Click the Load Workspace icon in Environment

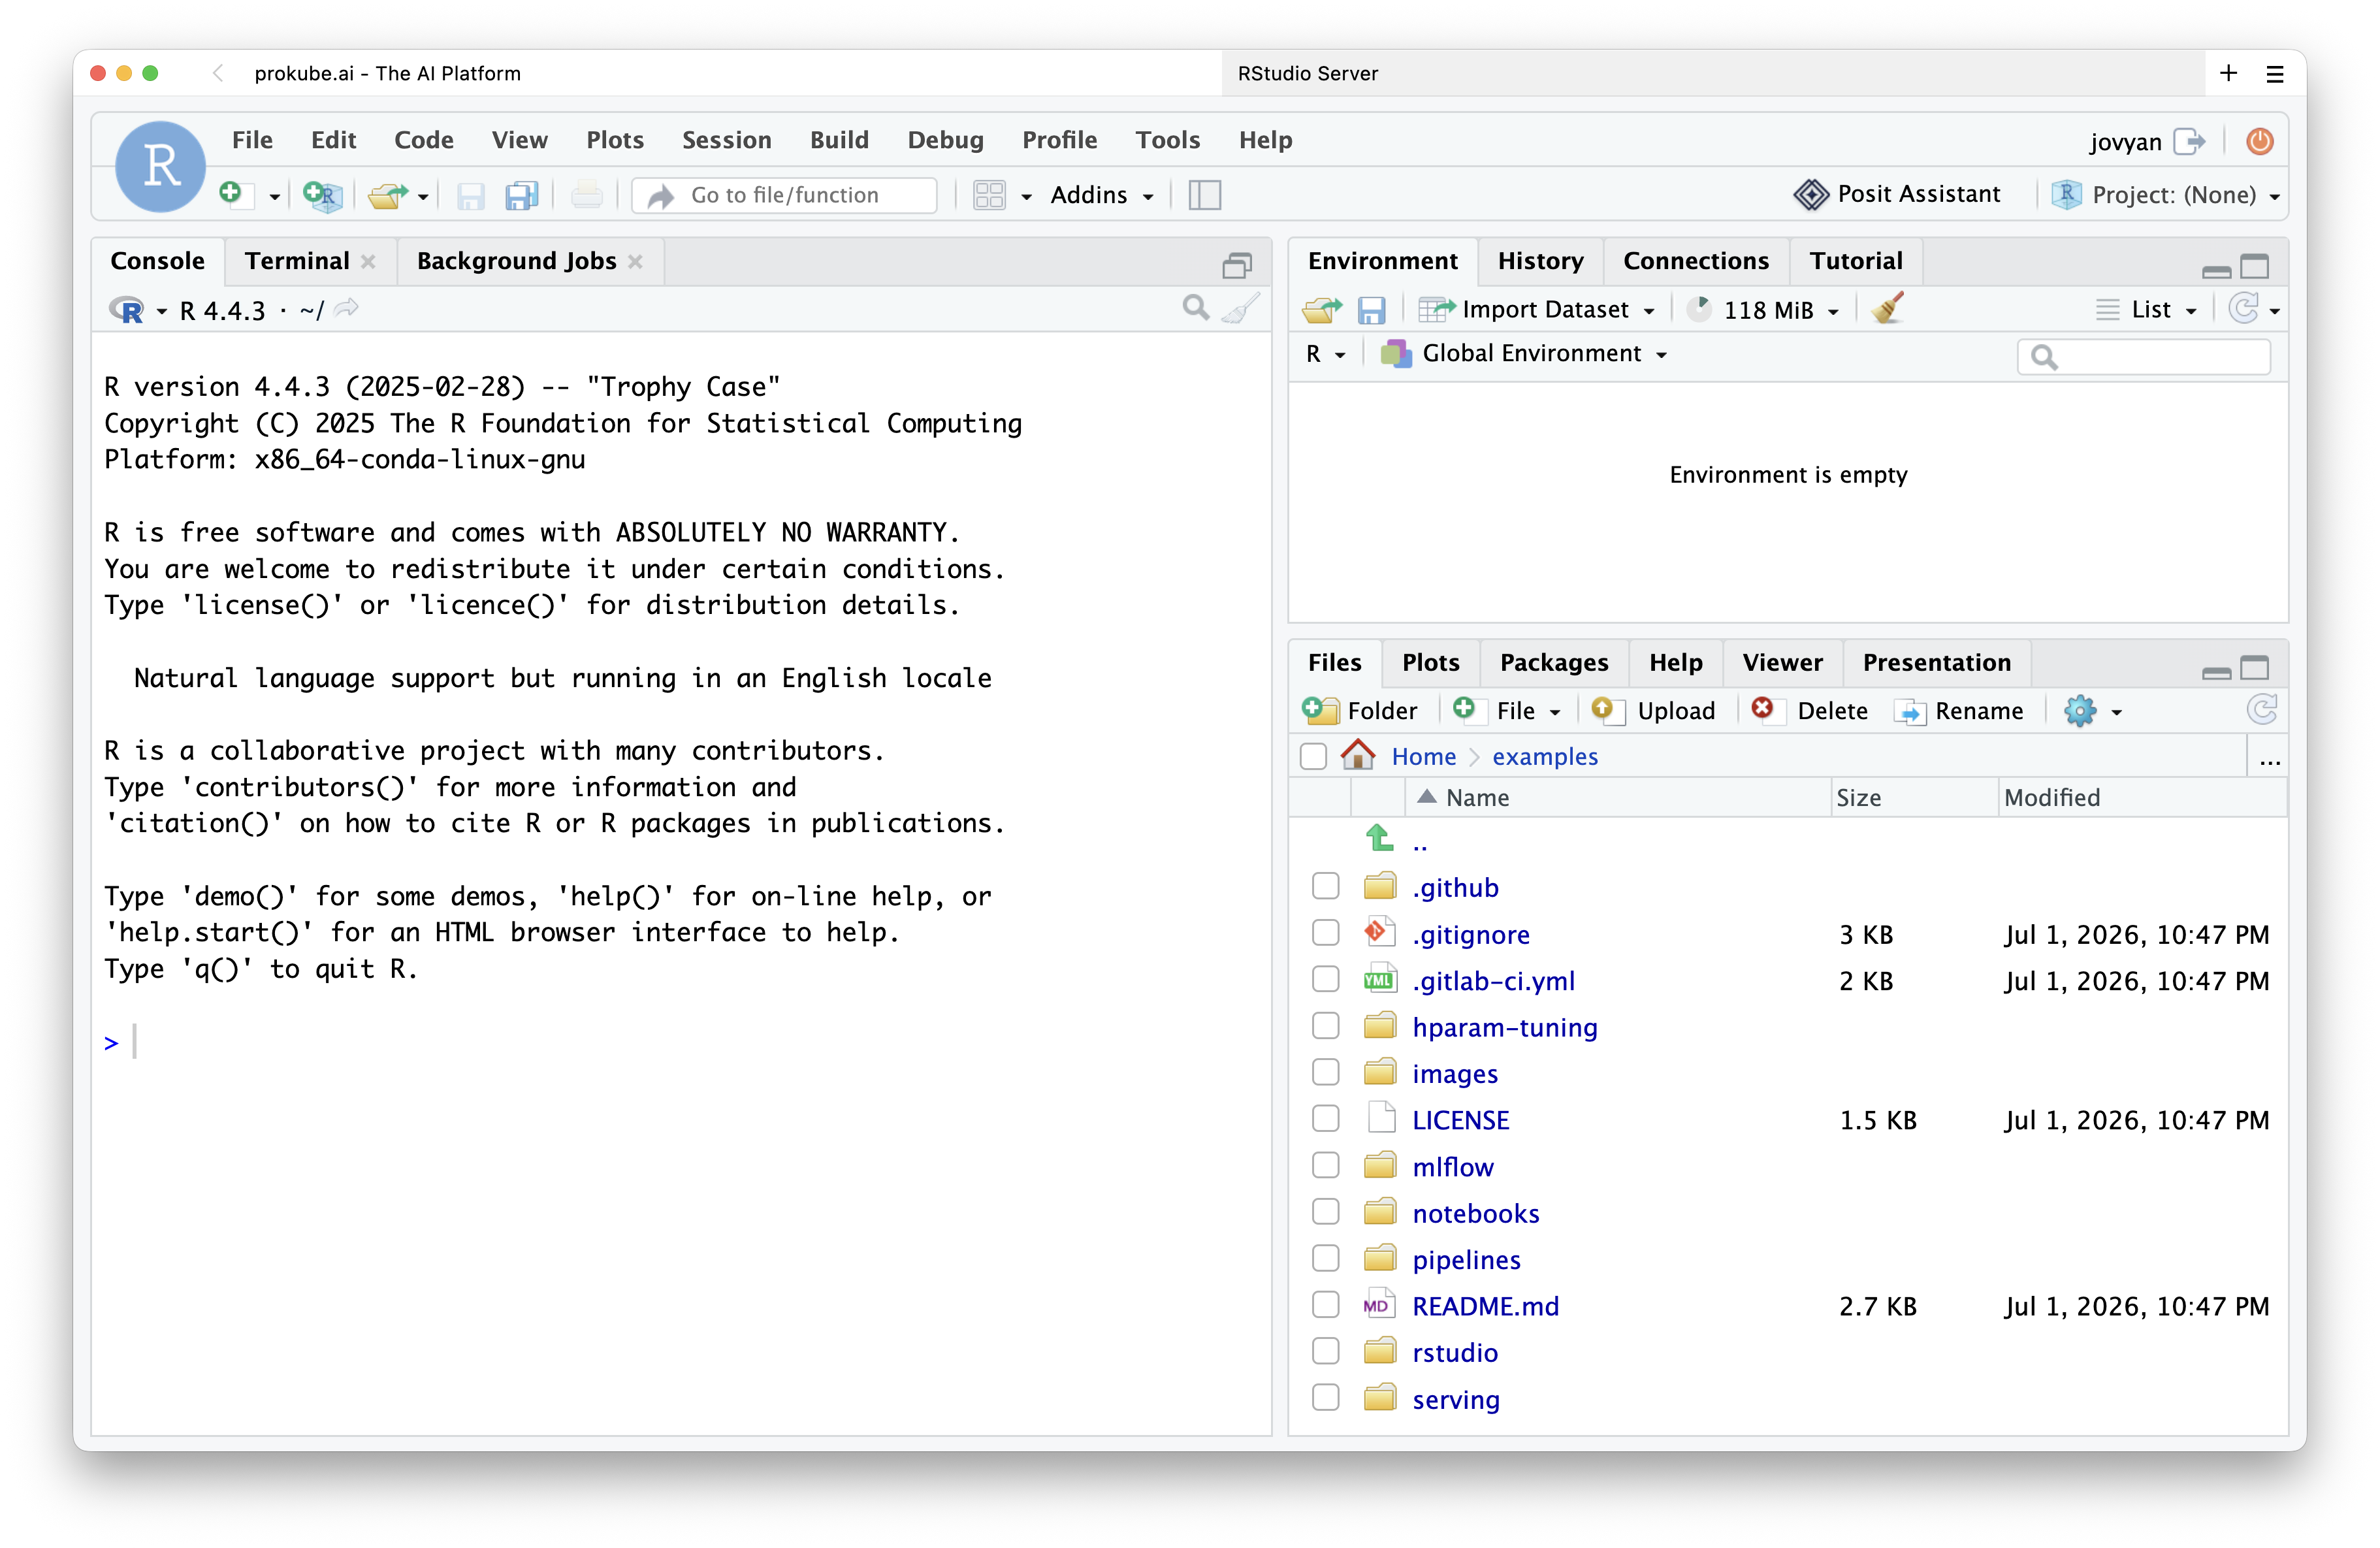tap(1322, 310)
